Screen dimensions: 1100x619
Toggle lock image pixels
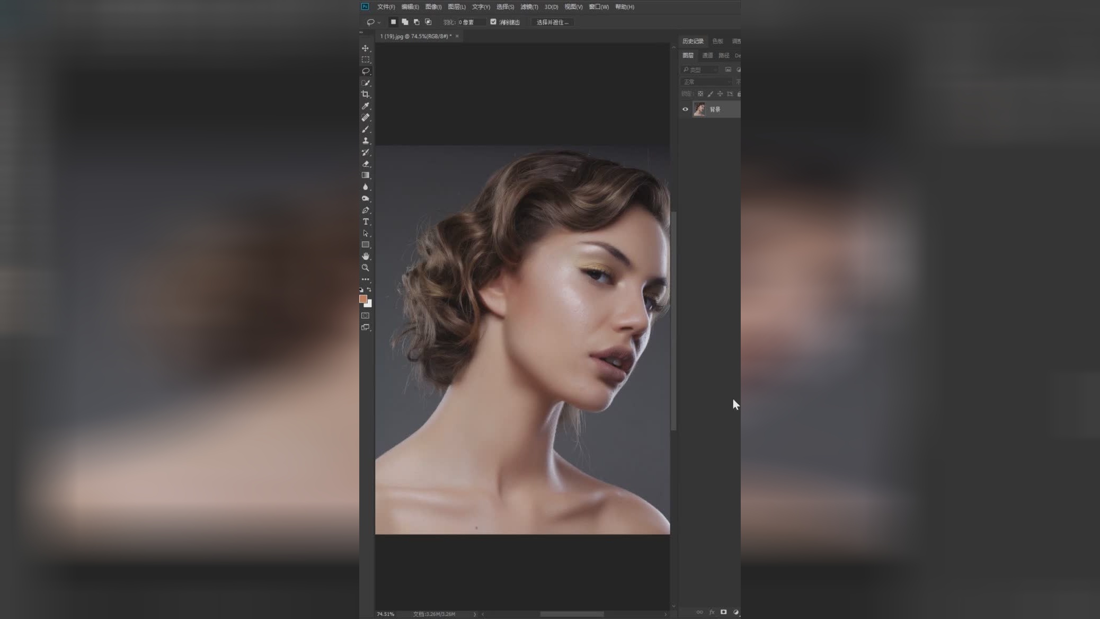(711, 94)
